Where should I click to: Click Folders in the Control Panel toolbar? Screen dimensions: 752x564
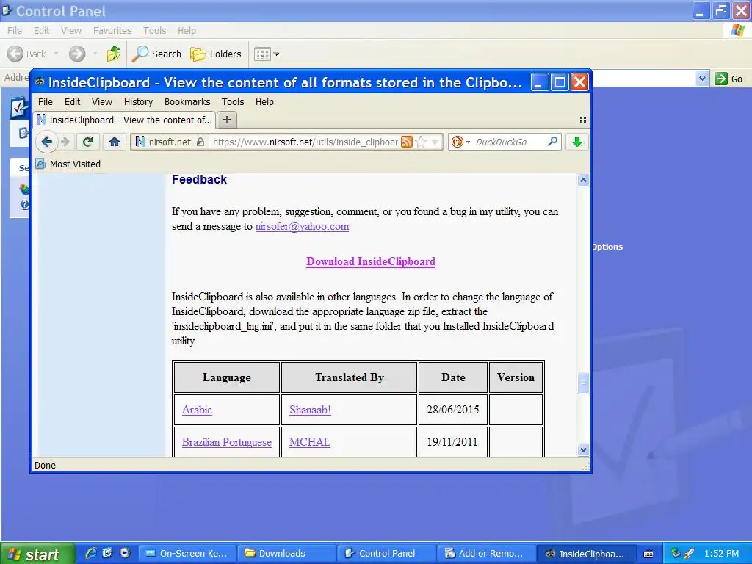(215, 54)
